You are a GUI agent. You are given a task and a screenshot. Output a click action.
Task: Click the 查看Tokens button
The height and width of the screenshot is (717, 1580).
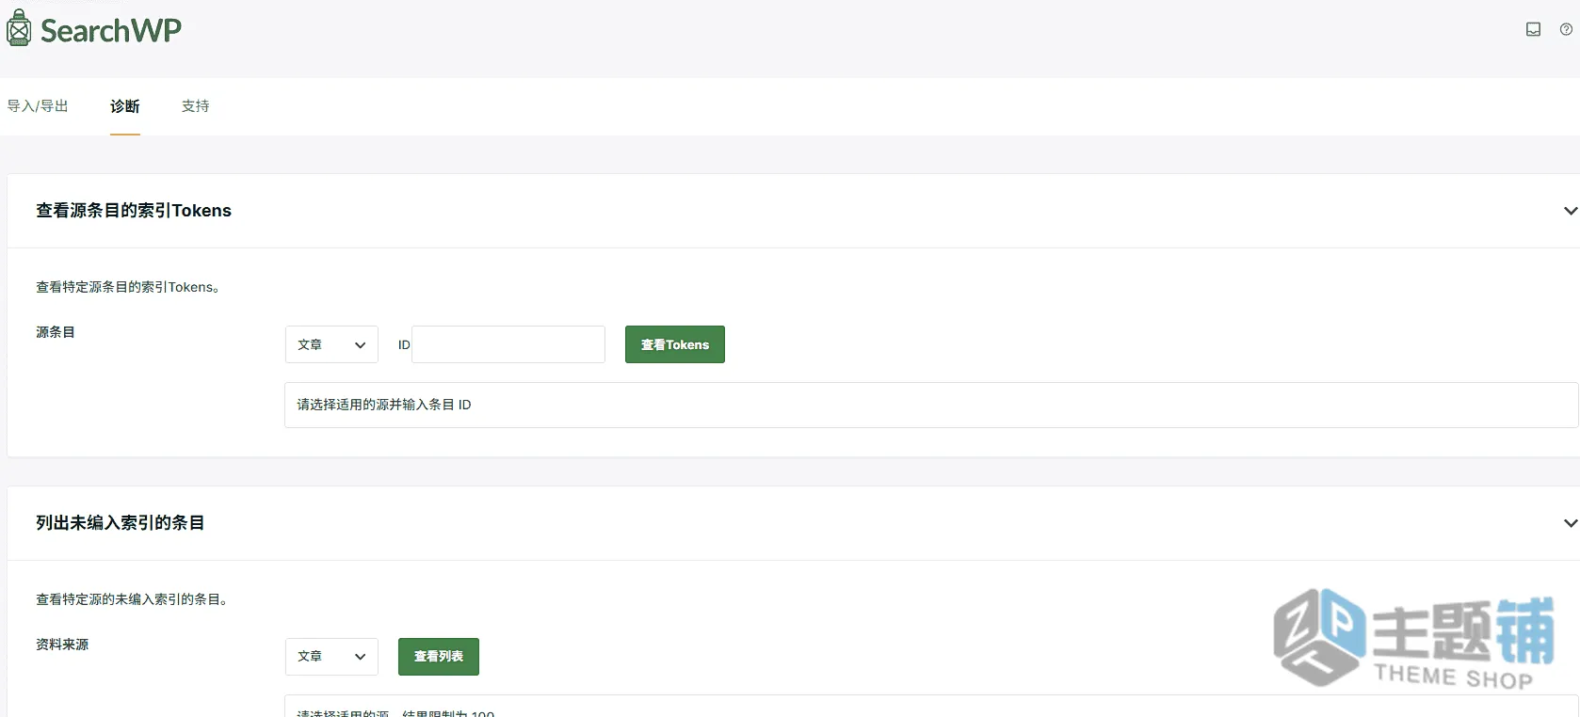[675, 344]
